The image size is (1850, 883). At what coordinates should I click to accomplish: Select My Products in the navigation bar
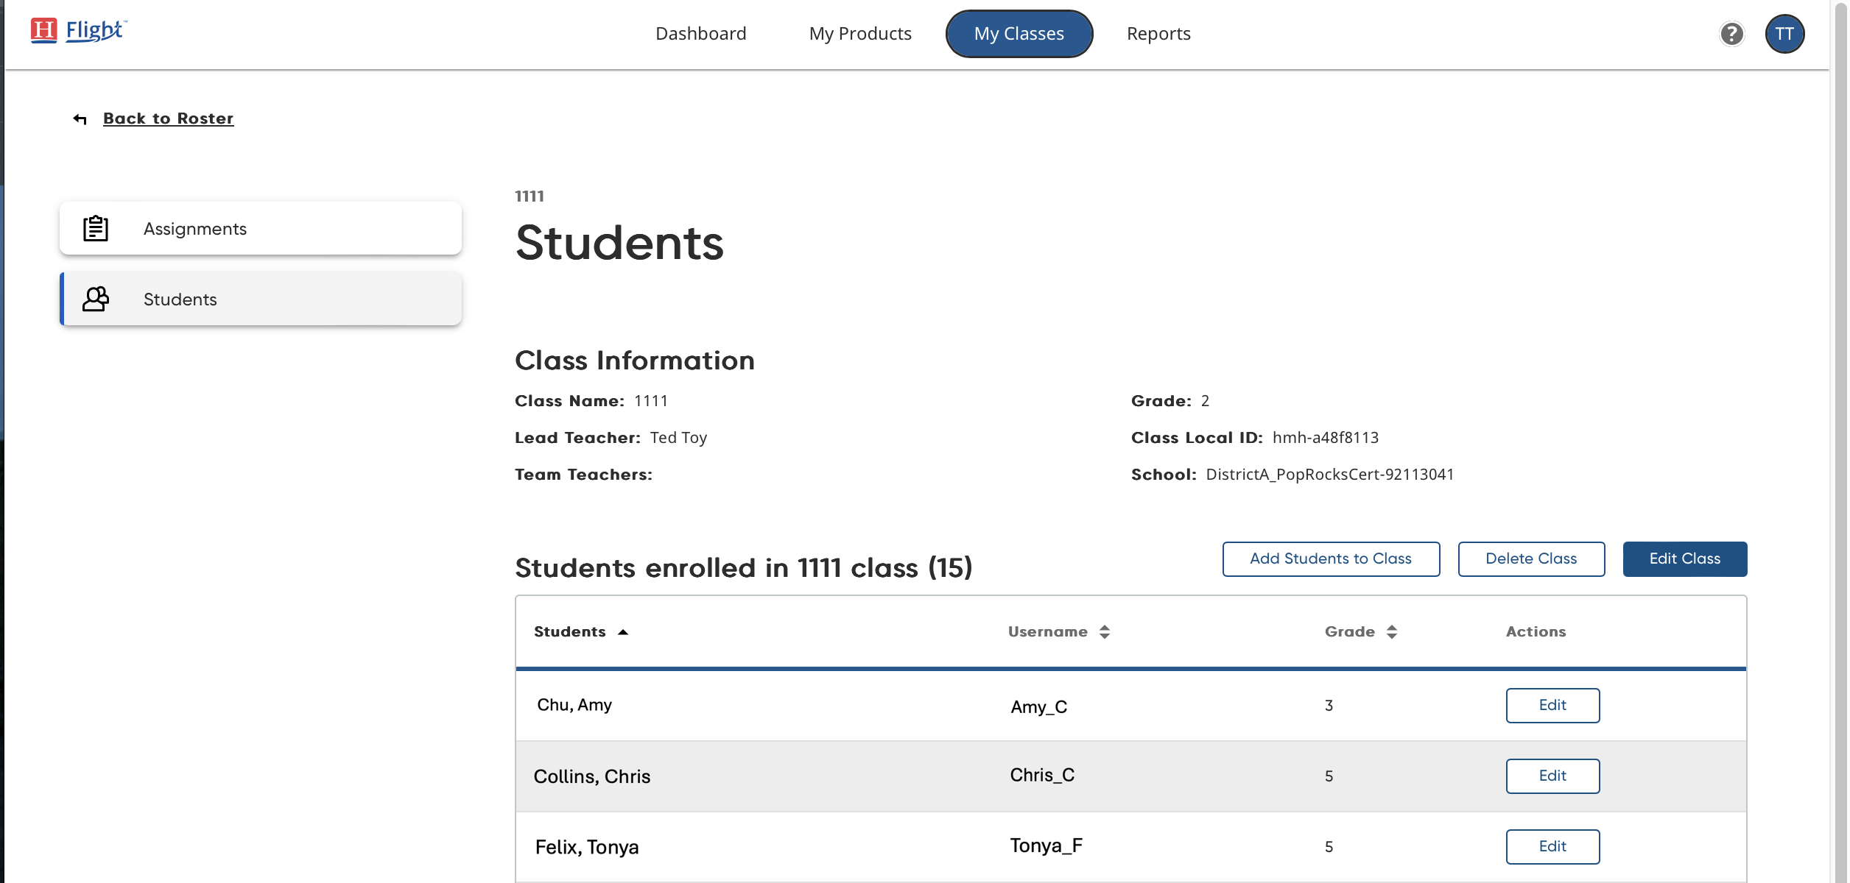(x=860, y=33)
